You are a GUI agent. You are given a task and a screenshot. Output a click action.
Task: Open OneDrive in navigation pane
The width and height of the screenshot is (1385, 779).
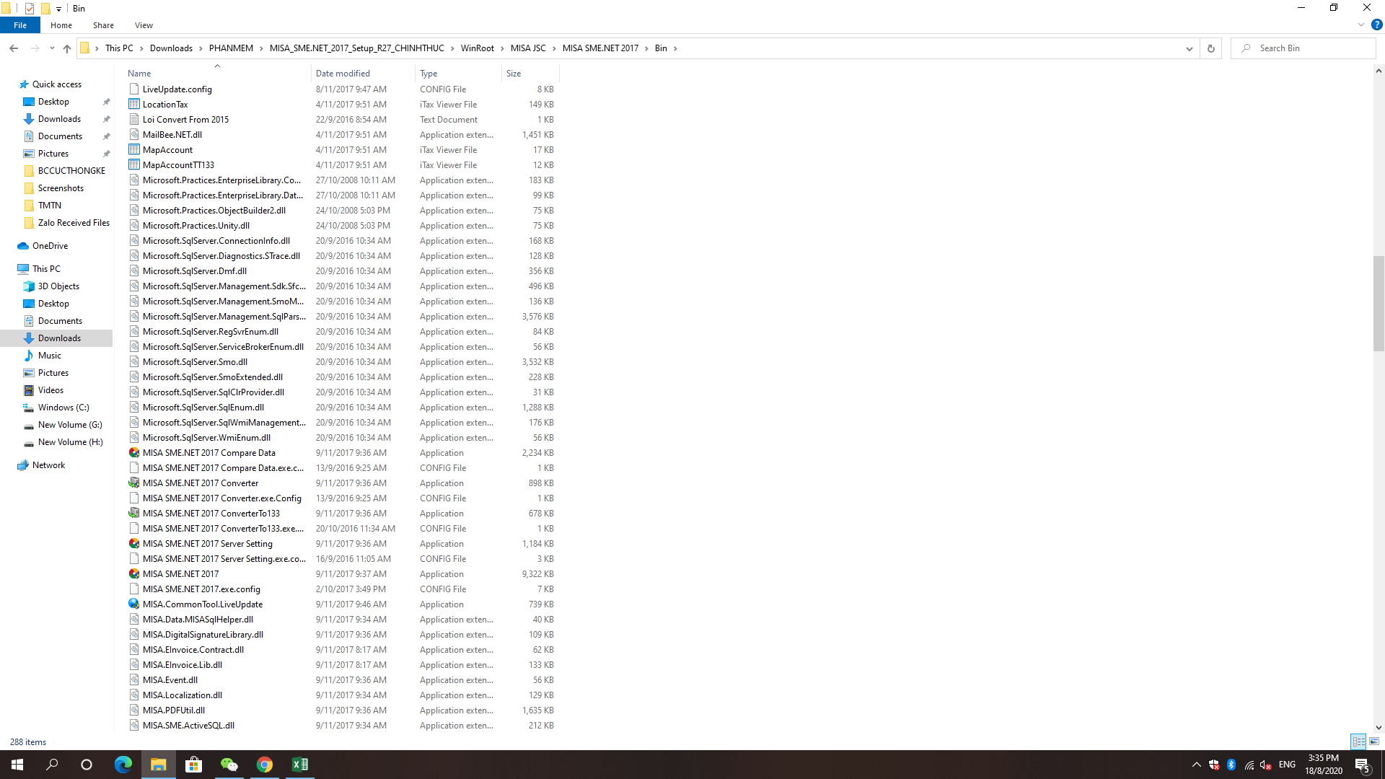point(50,246)
